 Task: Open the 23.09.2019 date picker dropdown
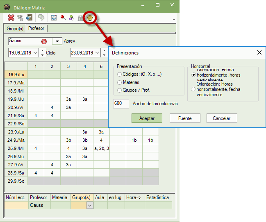point(97,53)
